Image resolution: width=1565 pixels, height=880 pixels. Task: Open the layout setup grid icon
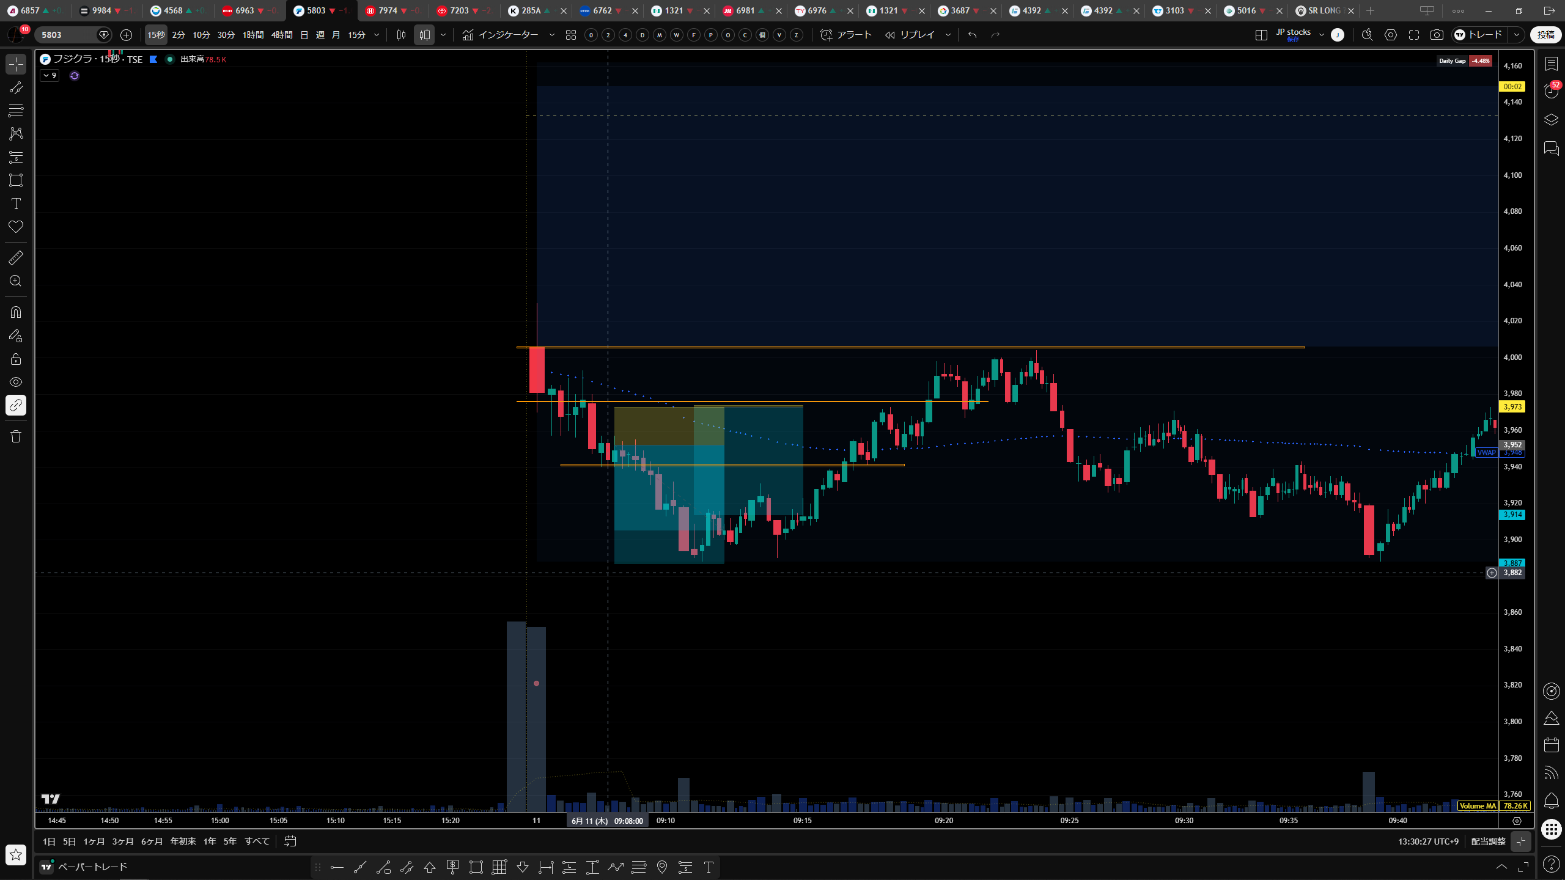pyautogui.click(x=1261, y=35)
